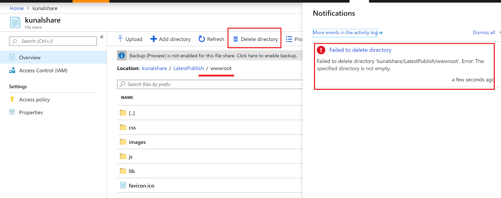This screenshot has height=198, width=501.
Task: Click the images folder icon
Action: point(123,142)
